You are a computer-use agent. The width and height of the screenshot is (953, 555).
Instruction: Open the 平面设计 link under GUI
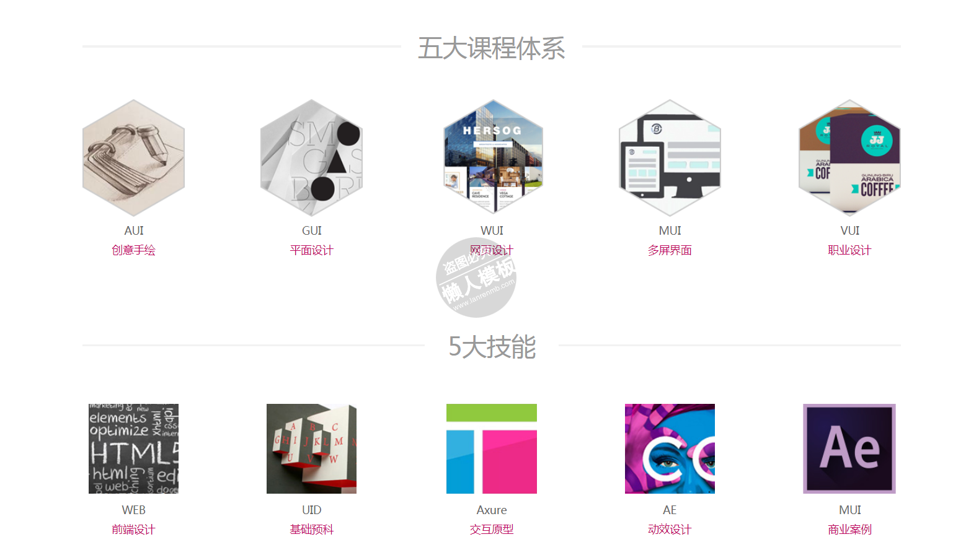pyautogui.click(x=311, y=250)
